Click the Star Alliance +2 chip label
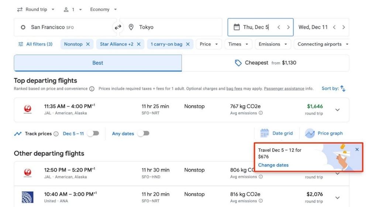The width and height of the screenshot is (369, 207). coord(117,44)
